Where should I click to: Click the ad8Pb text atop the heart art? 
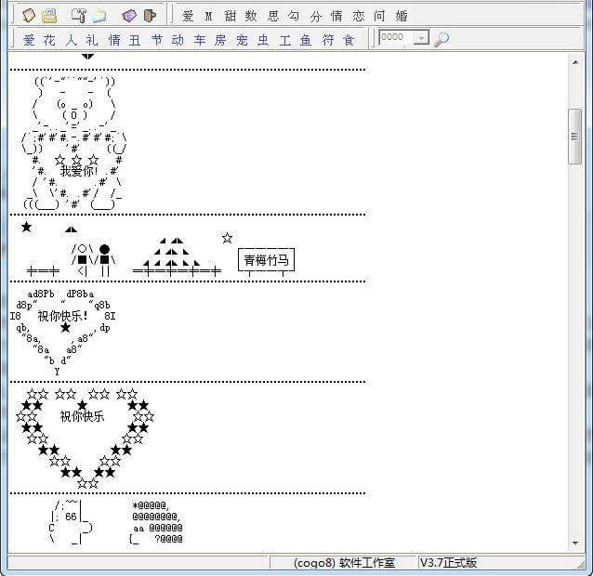pyautogui.click(x=41, y=294)
